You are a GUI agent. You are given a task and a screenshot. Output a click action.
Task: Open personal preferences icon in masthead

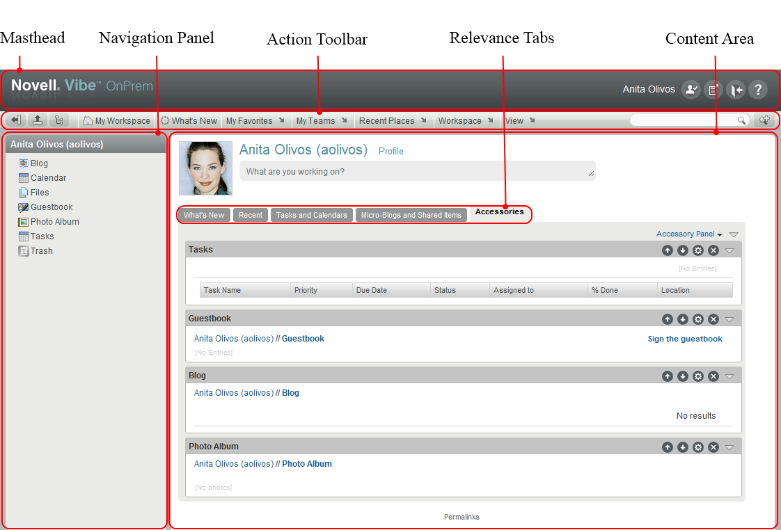691,90
